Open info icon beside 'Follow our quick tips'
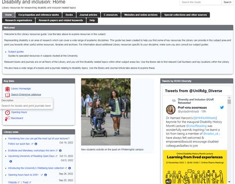Viewport: 235px width, 184px height. click(x=36, y=144)
